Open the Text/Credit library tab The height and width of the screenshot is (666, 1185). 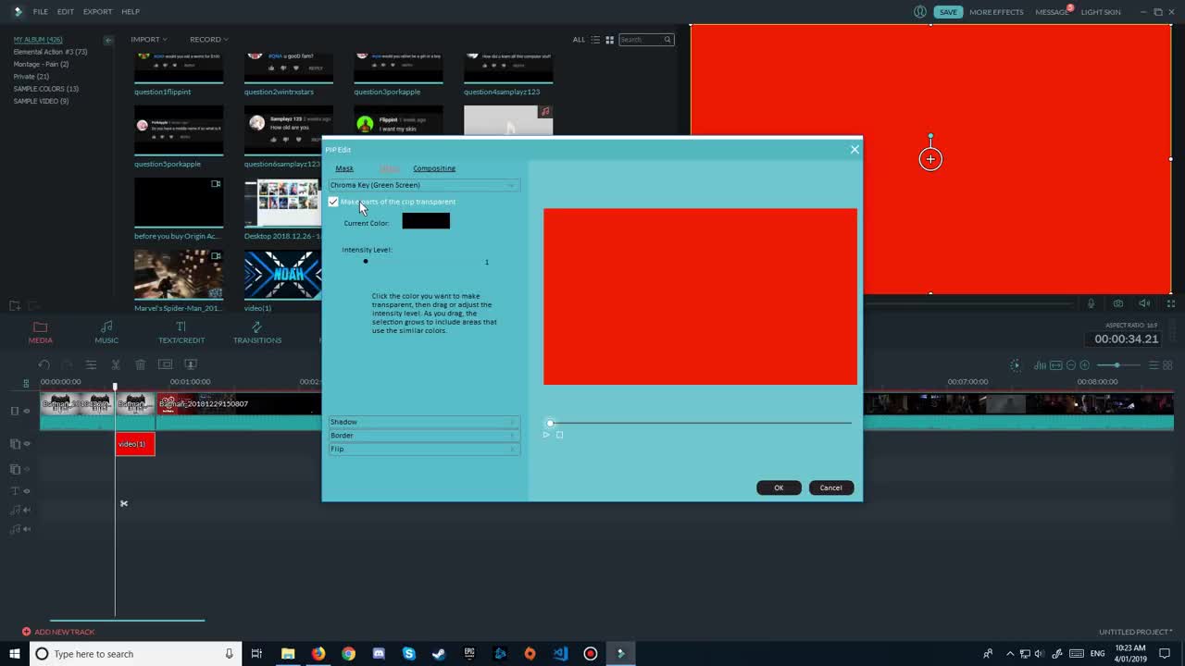coord(181,333)
